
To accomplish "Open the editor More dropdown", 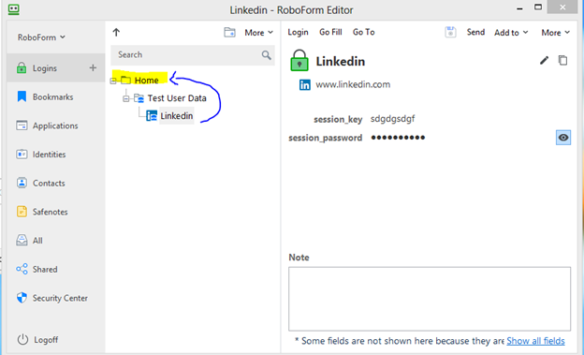I will pos(555,33).
